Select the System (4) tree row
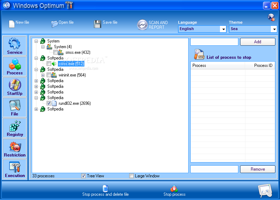Viewport: 280px width, 200px height. pos(63,47)
